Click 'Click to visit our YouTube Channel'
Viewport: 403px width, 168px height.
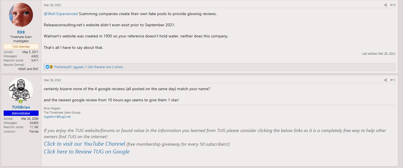point(84,144)
